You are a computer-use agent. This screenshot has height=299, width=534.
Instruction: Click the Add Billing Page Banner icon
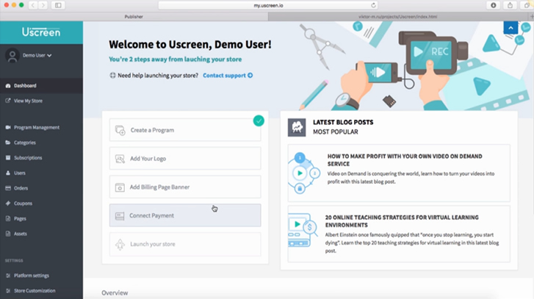pyautogui.click(x=120, y=187)
